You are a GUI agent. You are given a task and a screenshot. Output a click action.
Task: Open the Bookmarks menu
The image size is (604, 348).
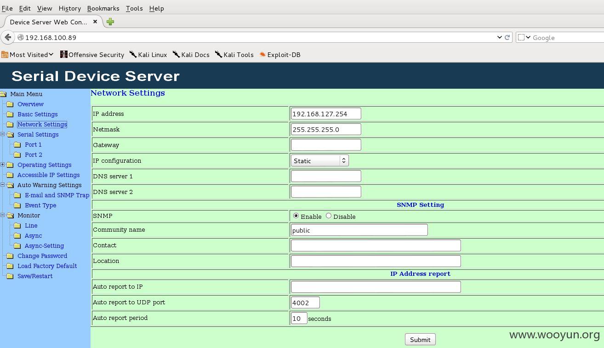pos(103,8)
